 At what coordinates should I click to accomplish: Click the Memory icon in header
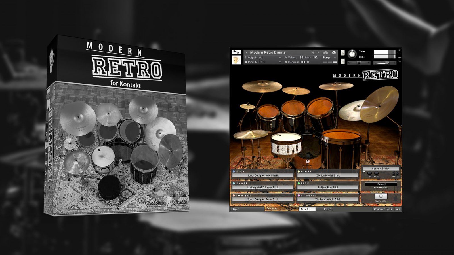coord(286,62)
